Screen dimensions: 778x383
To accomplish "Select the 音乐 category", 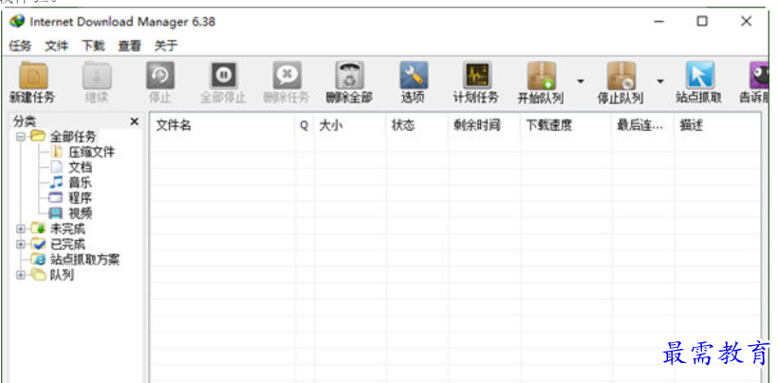I will pyautogui.click(x=80, y=183).
